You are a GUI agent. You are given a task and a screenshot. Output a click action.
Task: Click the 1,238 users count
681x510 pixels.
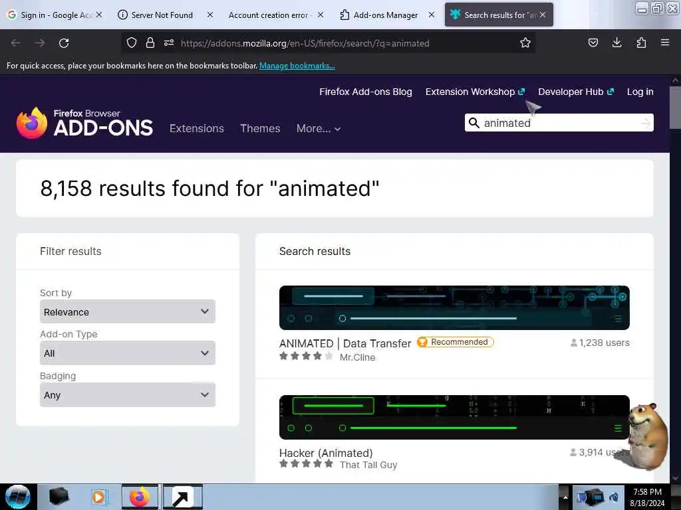point(600,343)
